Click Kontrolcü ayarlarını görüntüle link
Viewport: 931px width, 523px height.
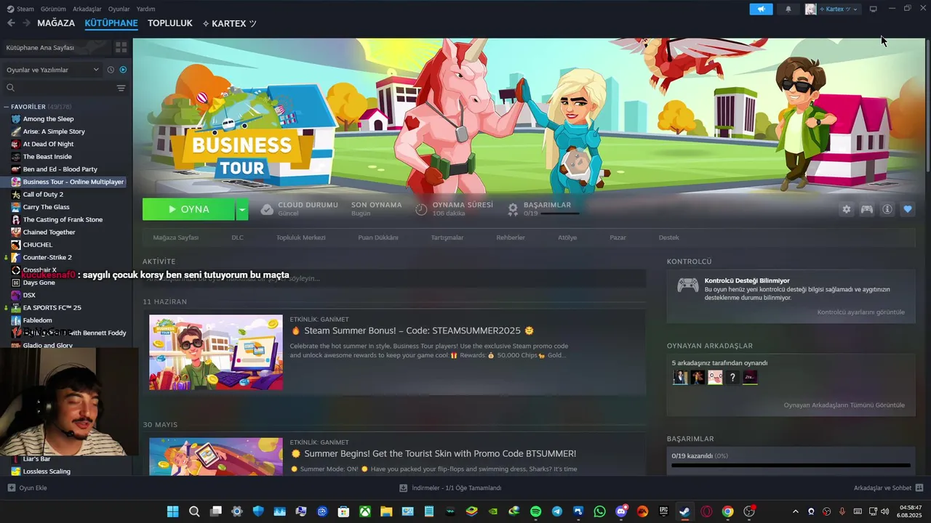[861, 312]
